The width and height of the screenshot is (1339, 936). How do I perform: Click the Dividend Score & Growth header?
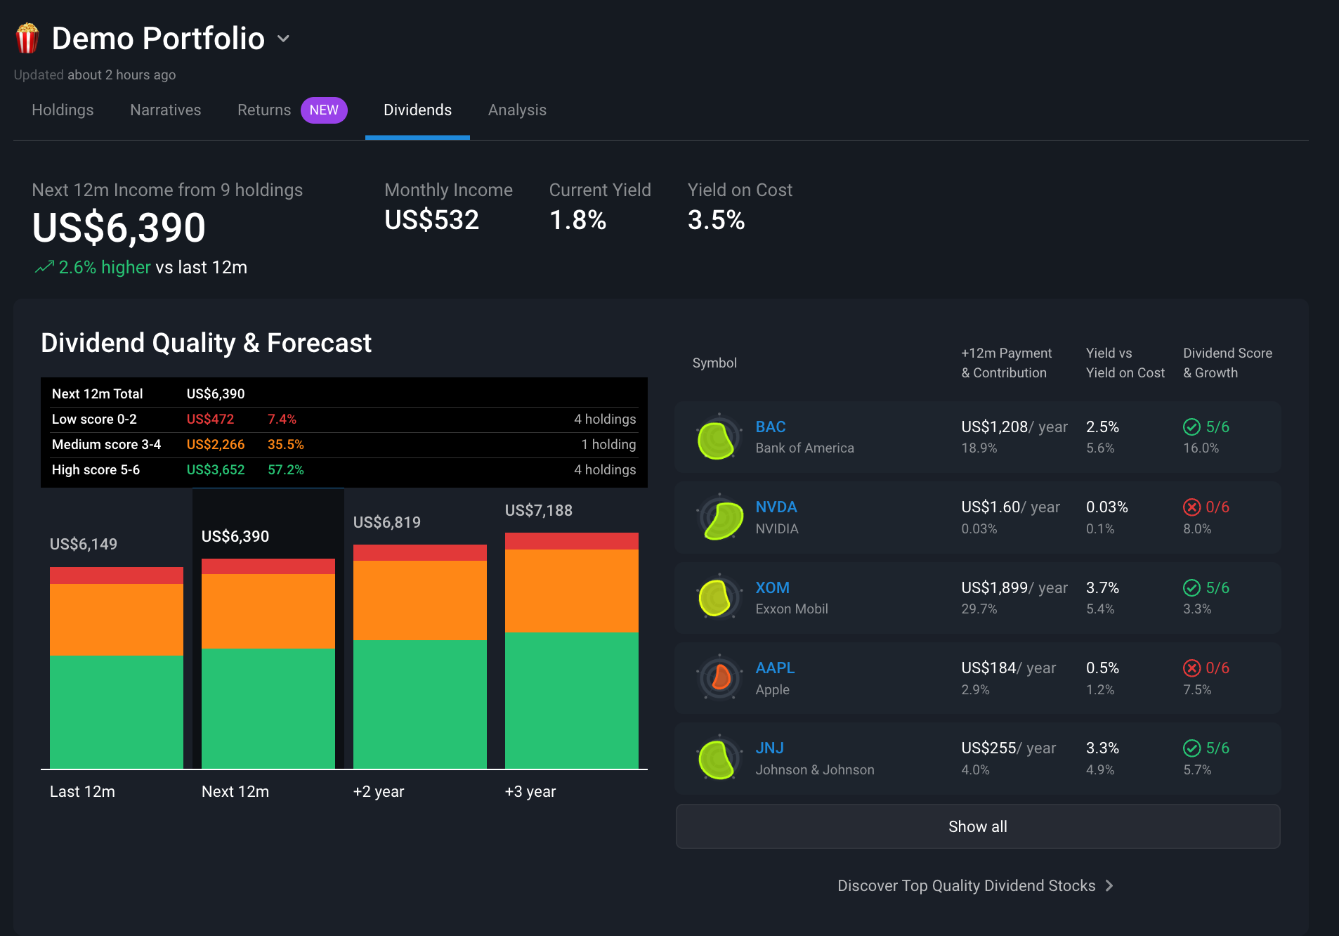pyautogui.click(x=1228, y=363)
